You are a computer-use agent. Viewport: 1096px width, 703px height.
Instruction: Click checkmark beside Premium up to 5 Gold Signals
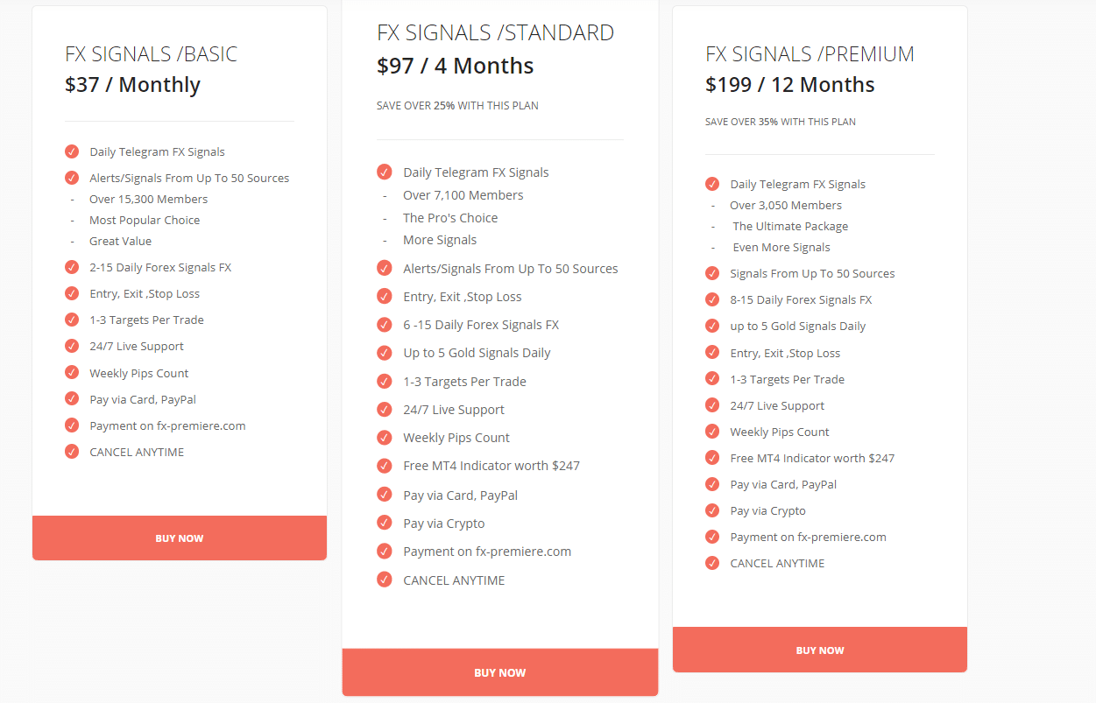pos(712,326)
